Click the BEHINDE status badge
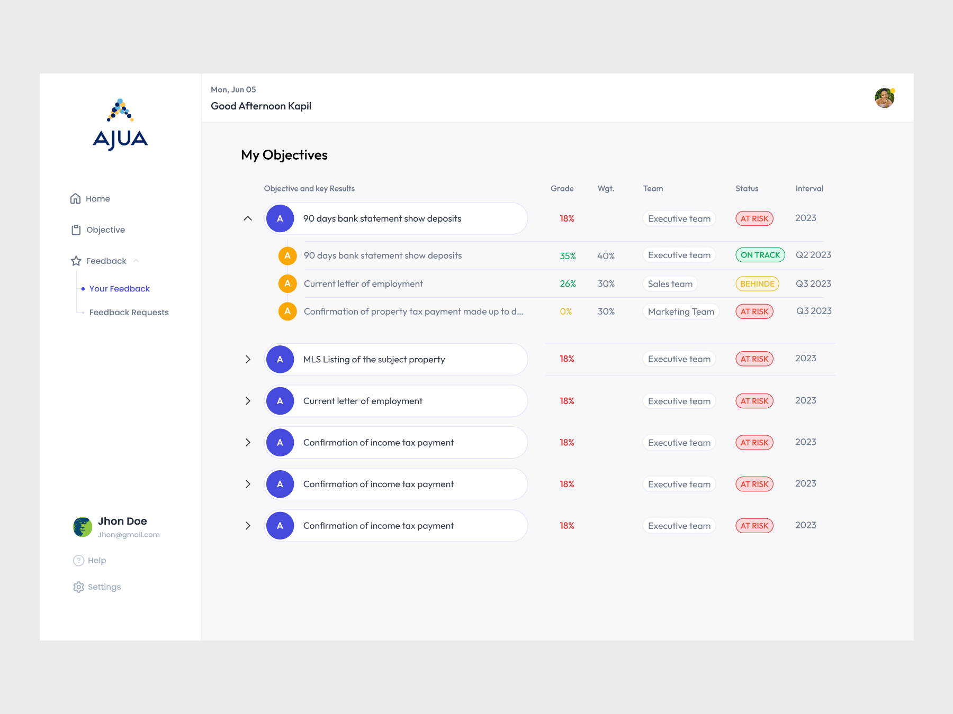Image resolution: width=953 pixels, height=714 pixels. [757, 284]
